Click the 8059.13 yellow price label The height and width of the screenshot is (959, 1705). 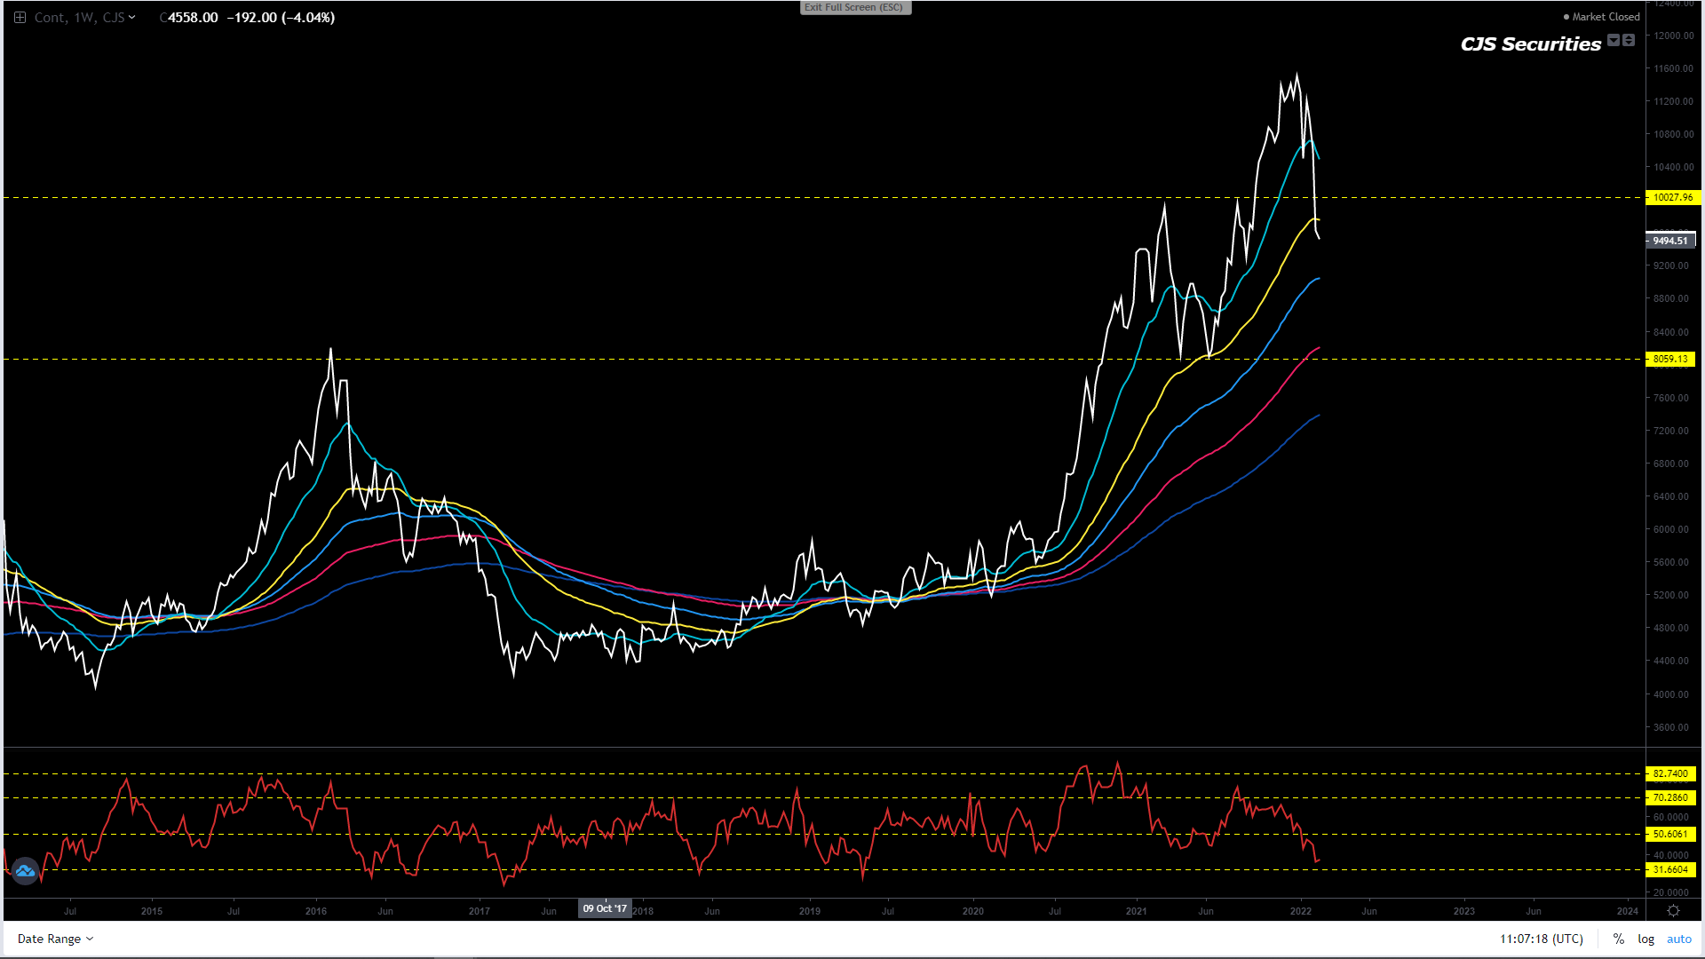tap(1670, 359)
